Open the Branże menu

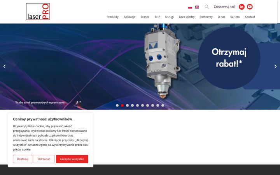tap(145, 17)
